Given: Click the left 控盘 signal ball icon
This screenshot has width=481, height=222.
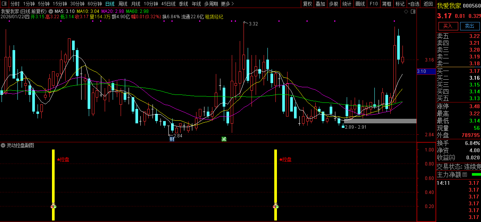Looking at the screenshot, I should coord(53,206).
